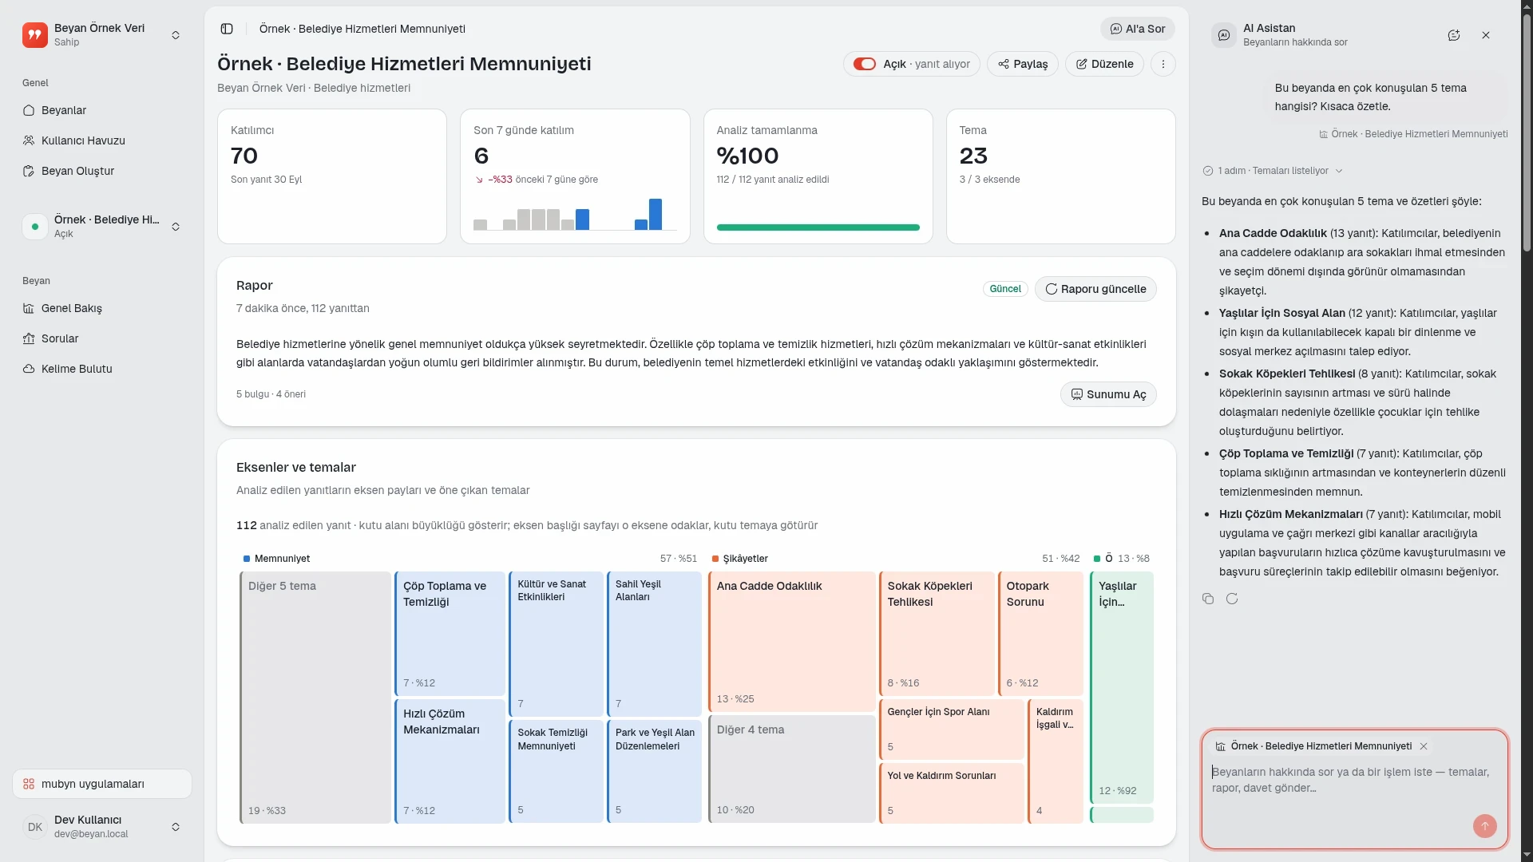
Task: Open Beyan Oluştur page
Action: [x=102, y=171]
